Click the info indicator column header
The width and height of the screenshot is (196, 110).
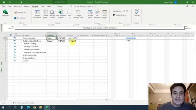[x=11, y=35]
